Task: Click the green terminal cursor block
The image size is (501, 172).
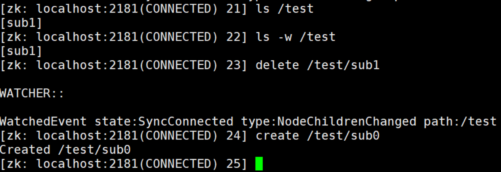Action: pos(259,164)
